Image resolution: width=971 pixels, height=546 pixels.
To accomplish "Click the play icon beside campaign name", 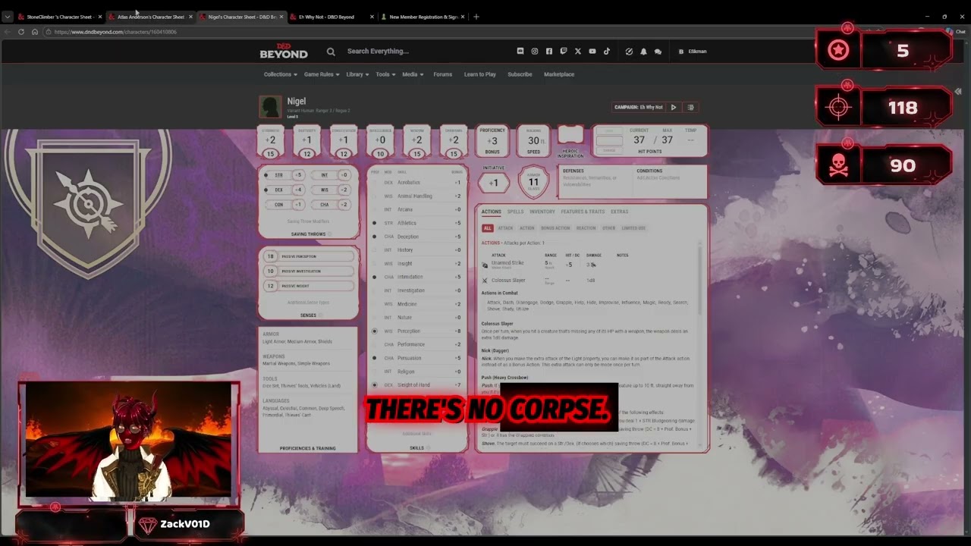I will coord(673,108).
